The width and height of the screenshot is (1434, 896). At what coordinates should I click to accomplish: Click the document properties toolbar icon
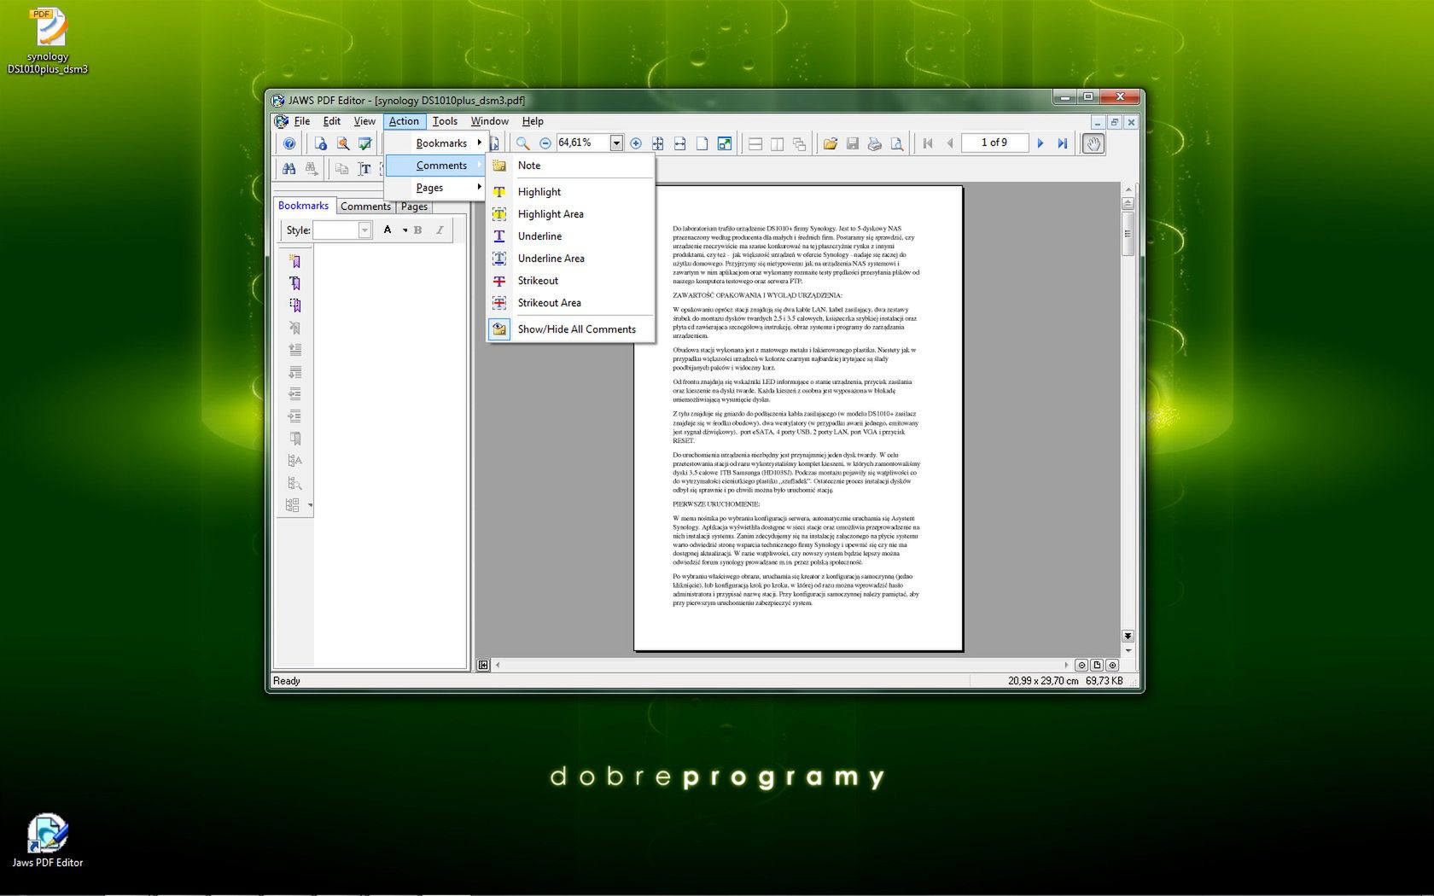pyautogui.click(x=321, y=143)
